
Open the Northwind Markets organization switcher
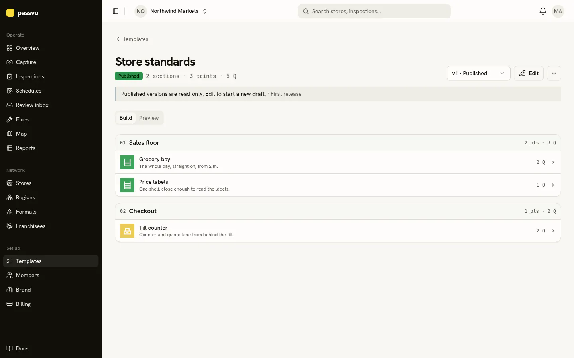(171, 11)
